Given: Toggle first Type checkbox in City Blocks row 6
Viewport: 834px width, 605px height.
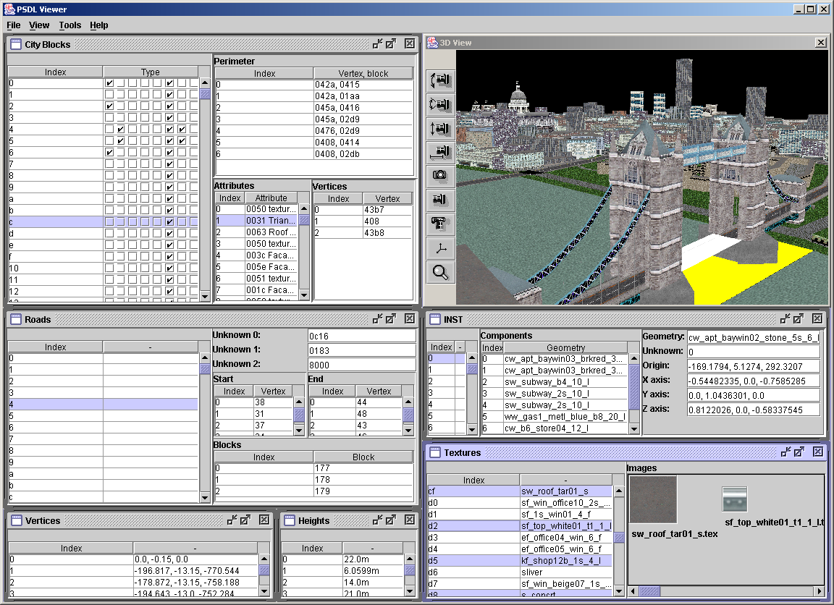Looking at the screenshot, I should 109,153.
